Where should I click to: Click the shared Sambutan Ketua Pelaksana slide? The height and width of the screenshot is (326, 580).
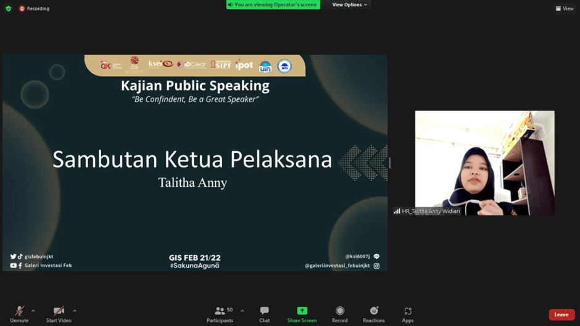pyautogui.click(x=195, y=163)
